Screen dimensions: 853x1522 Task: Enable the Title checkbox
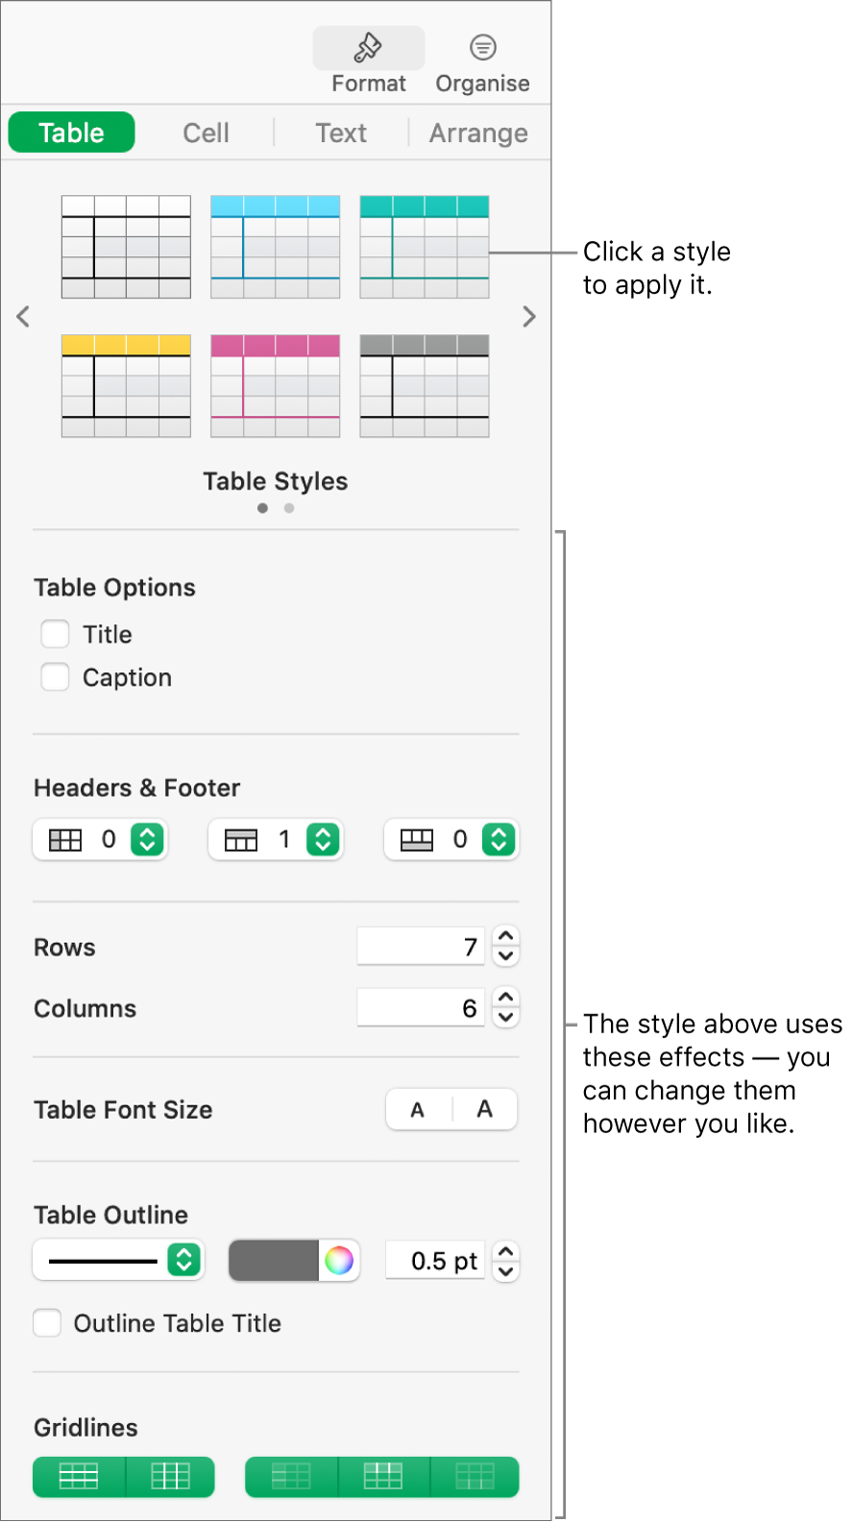coord(56,634)
